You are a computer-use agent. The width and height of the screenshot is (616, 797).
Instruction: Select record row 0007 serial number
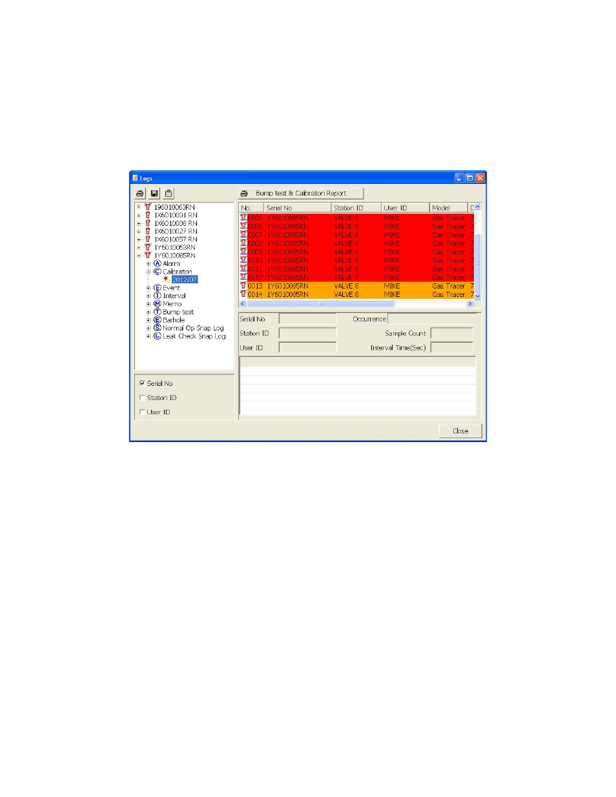(288, 235)
